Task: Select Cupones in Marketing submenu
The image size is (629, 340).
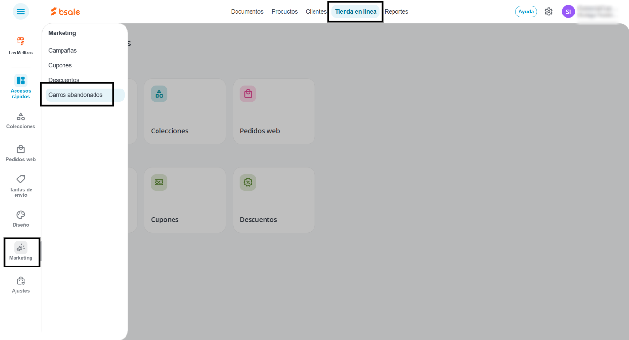Action: point(60,65)
